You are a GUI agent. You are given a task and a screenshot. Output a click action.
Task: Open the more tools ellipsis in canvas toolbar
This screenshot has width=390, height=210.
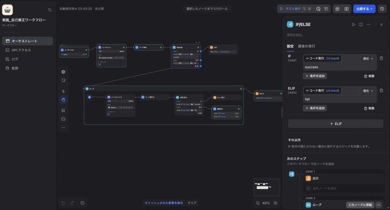pyautogui.click(x=63, y=127)
